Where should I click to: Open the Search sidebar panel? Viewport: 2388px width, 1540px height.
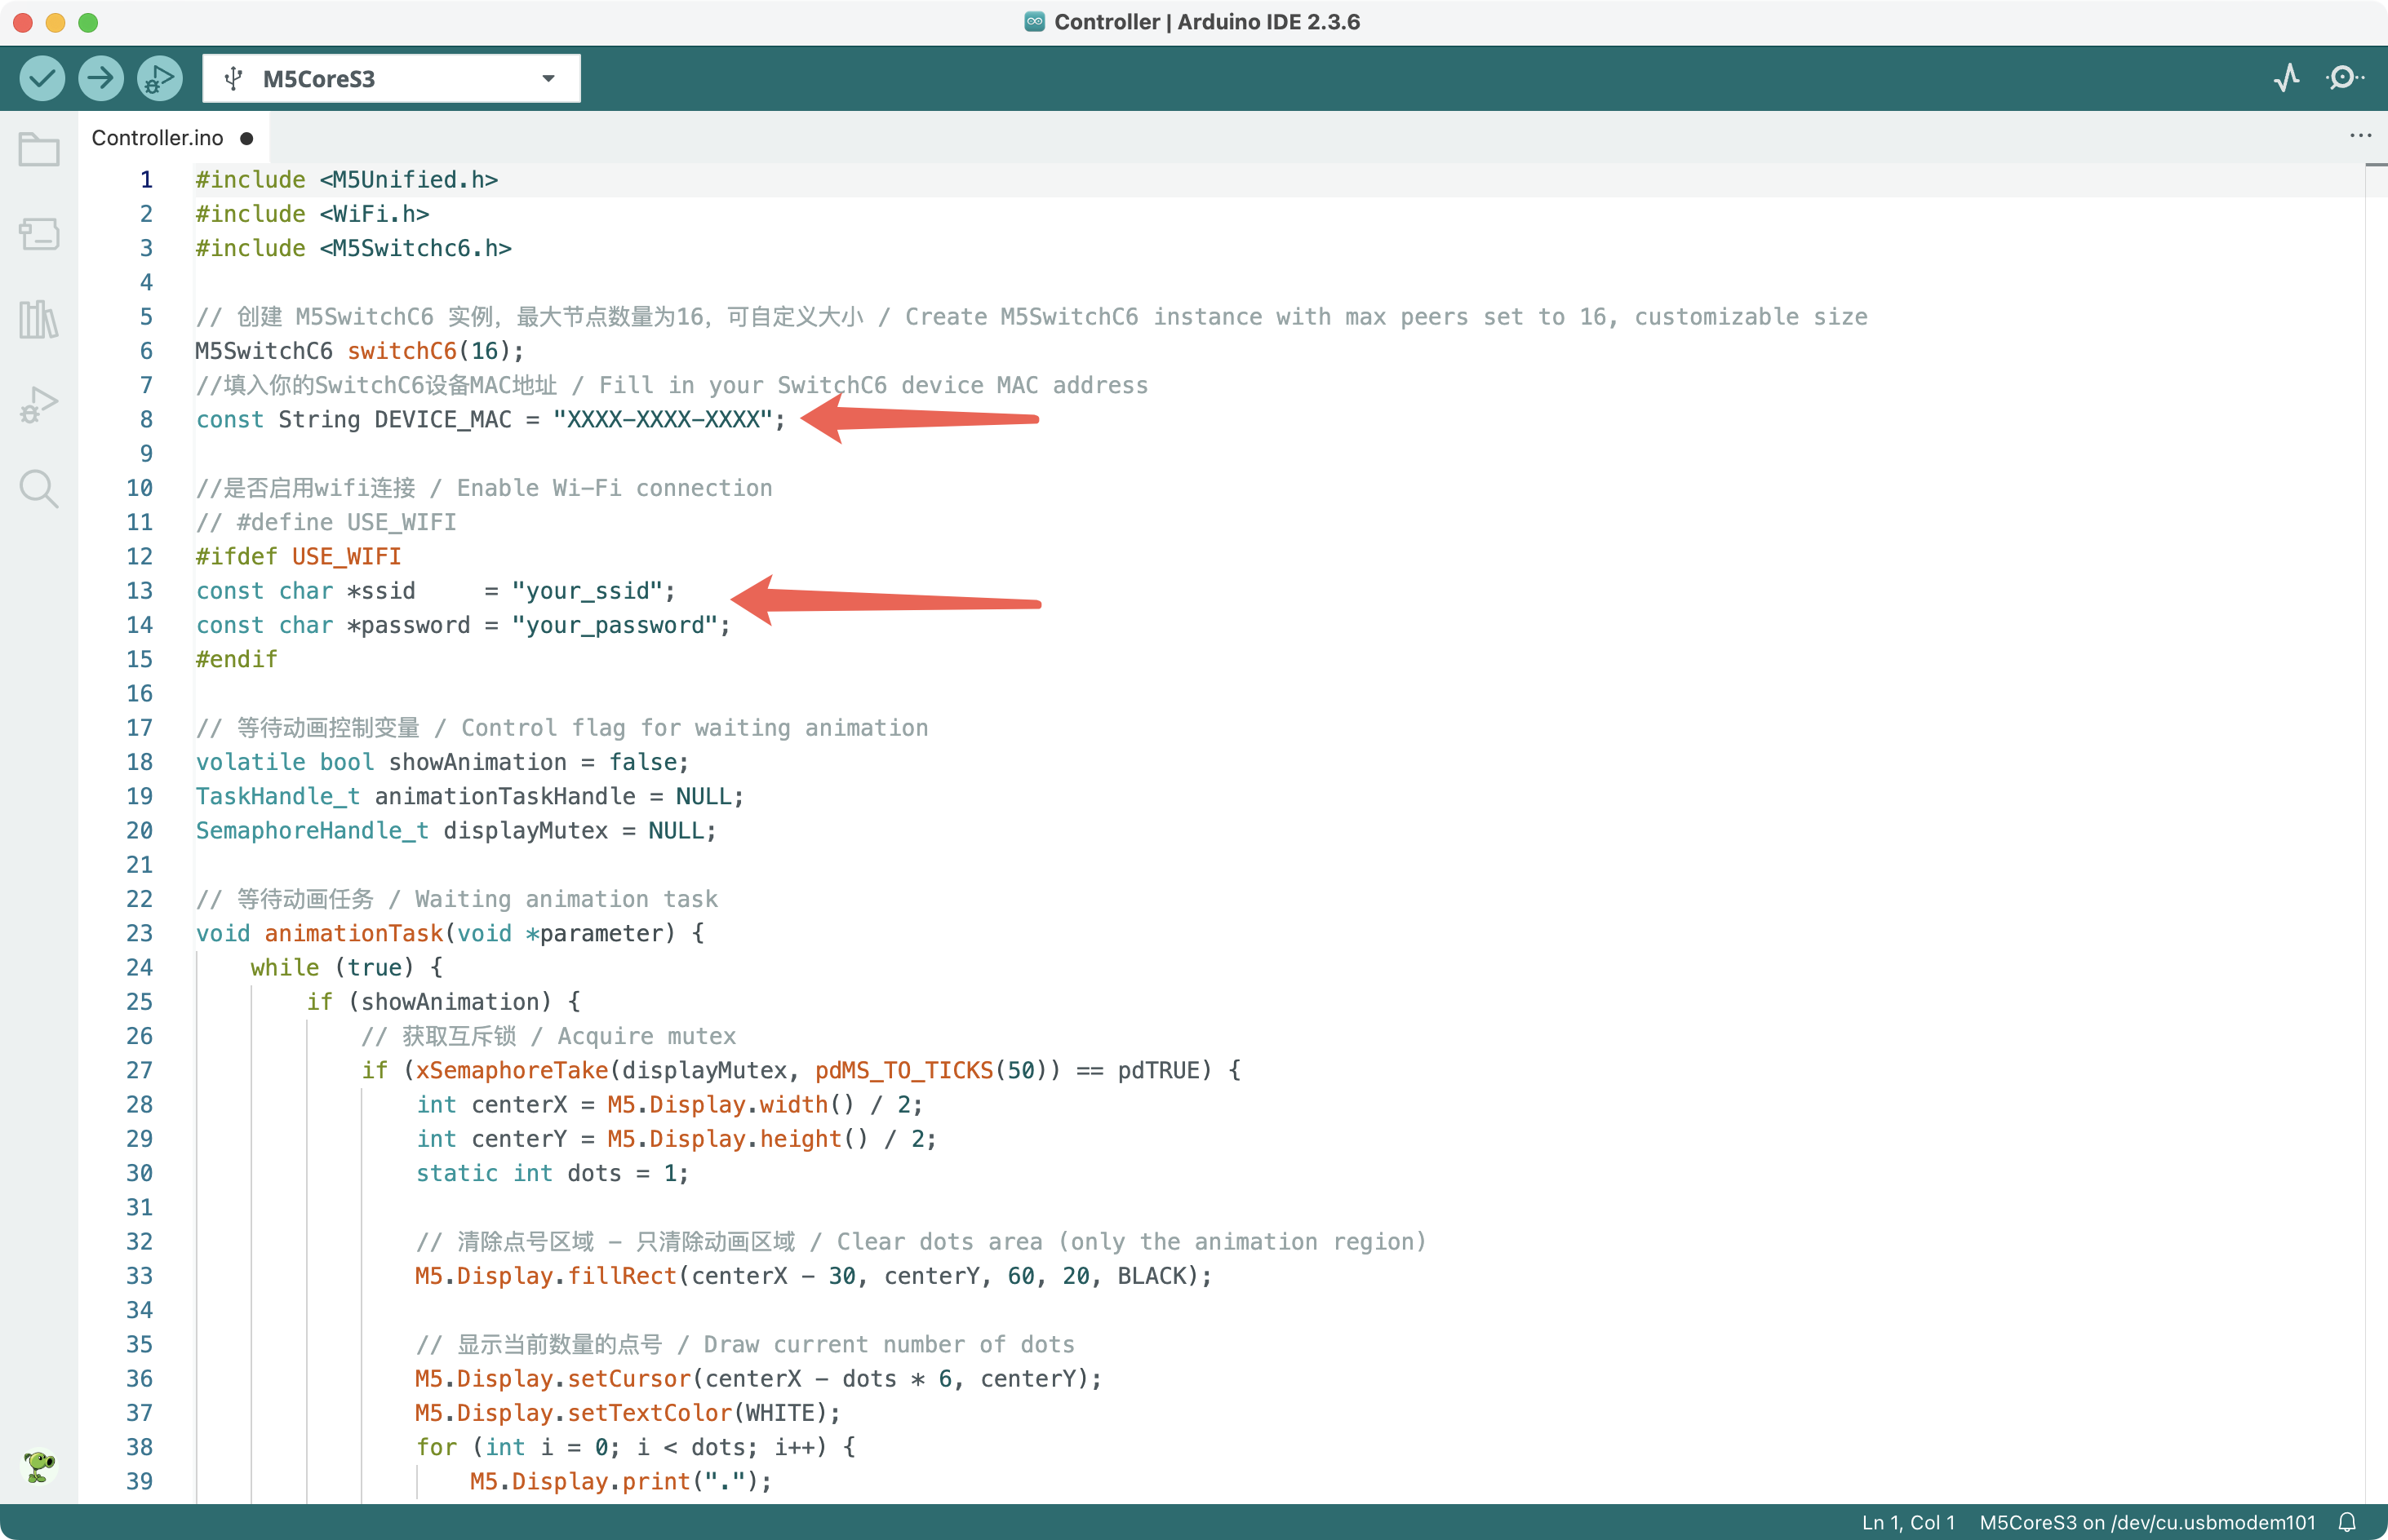tap(39, 489)
